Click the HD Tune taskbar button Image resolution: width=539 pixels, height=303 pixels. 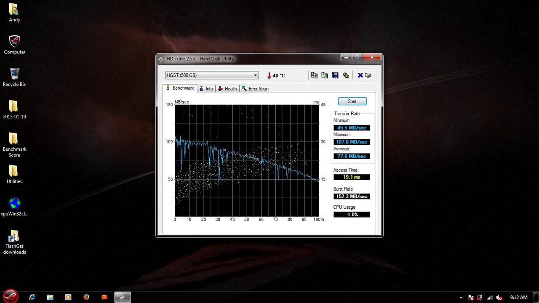point(123,297)
